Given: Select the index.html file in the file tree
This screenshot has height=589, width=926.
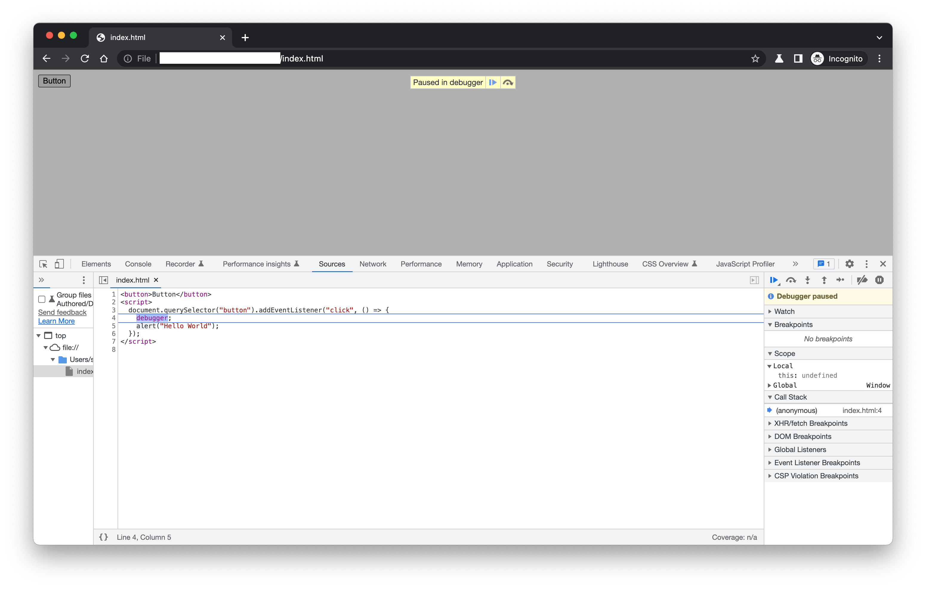Looking at the screenshot, I should [82, 371].
